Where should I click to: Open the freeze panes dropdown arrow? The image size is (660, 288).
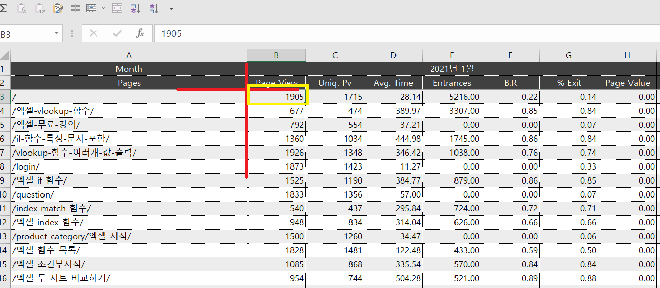click(x=104, y=8)
